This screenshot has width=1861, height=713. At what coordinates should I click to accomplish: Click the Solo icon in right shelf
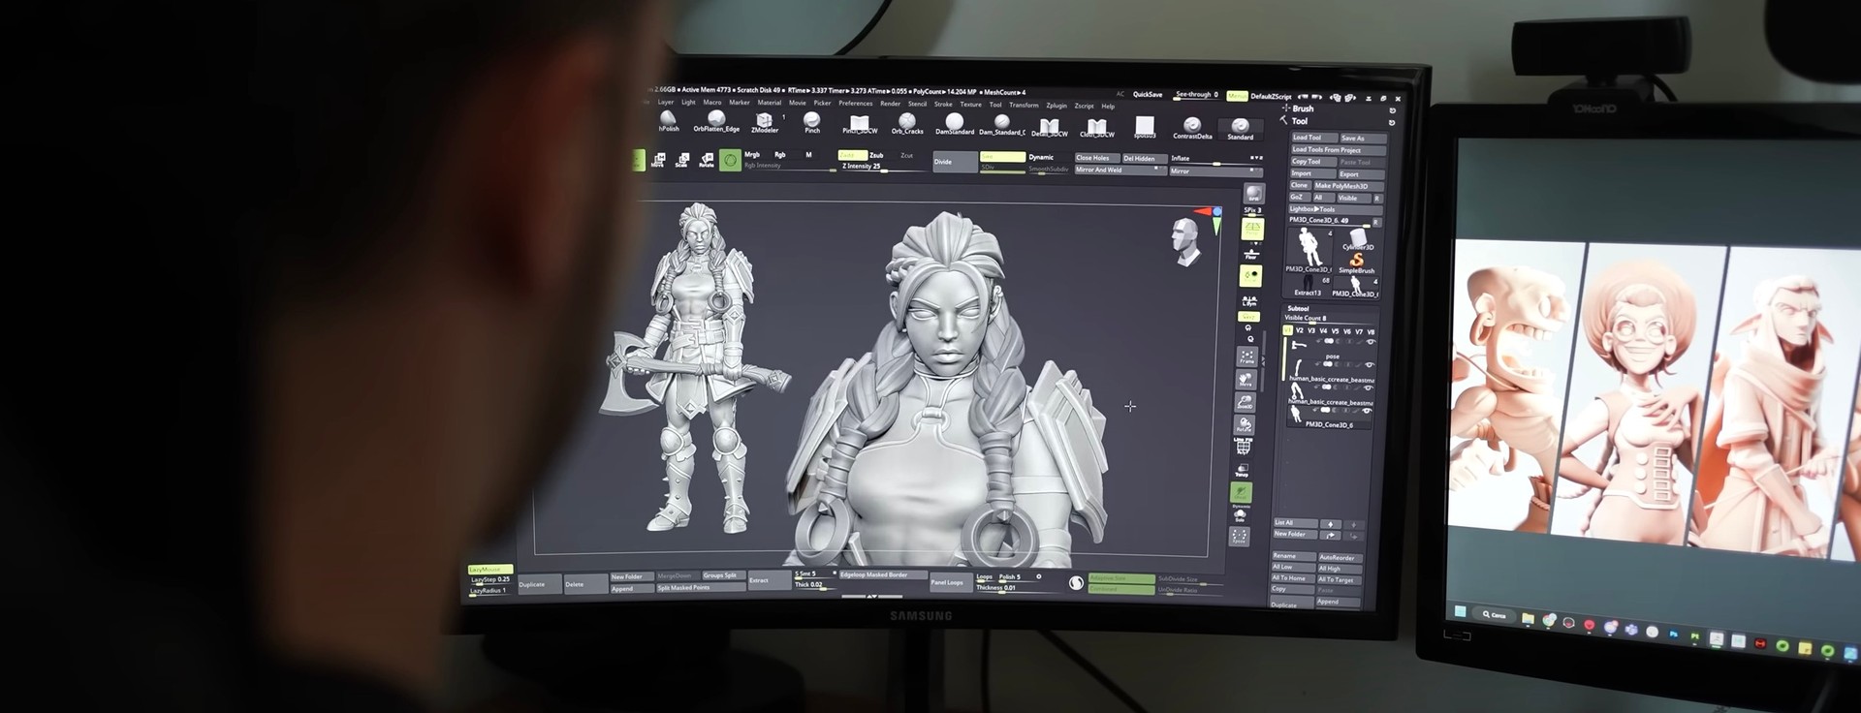click(x=1240, y=515)
